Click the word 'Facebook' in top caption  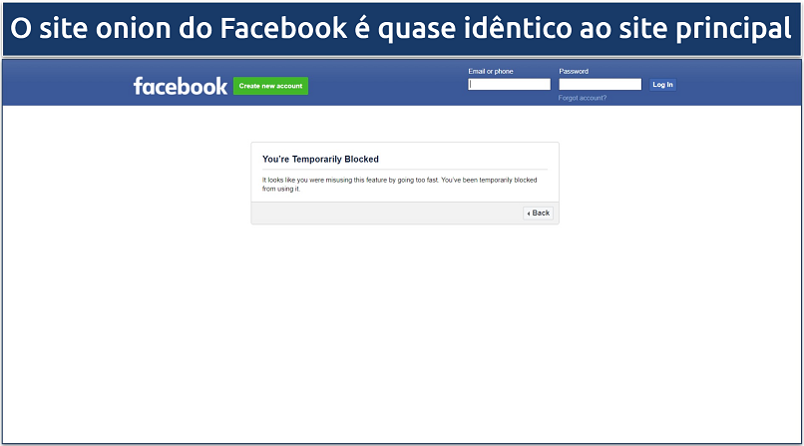pos(283,28)
